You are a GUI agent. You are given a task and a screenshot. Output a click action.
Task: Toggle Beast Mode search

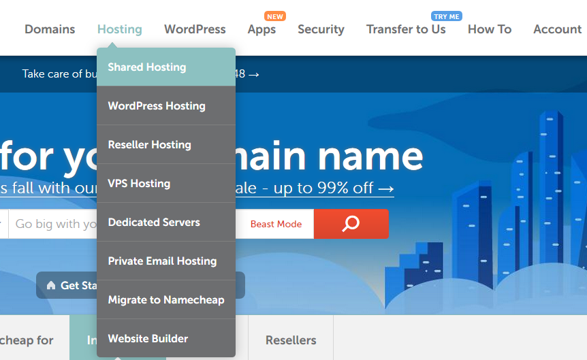[x=276, y=224]
